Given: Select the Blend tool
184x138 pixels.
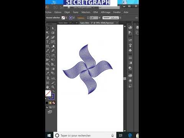Looking at the screenshot, I should point(53,73).
